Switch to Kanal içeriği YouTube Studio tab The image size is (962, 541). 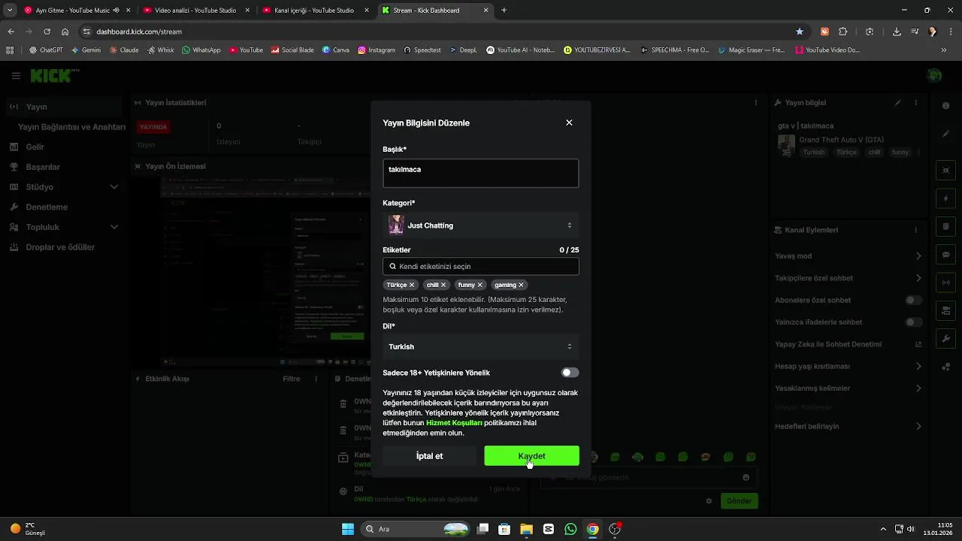coord(314,11)
